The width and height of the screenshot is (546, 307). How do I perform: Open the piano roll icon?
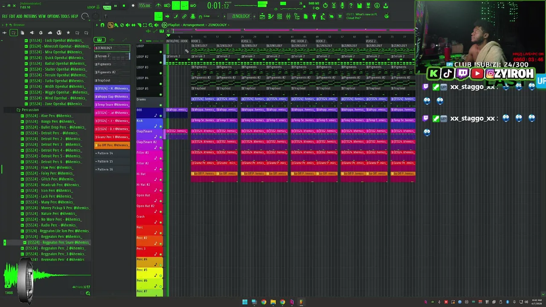271,16
